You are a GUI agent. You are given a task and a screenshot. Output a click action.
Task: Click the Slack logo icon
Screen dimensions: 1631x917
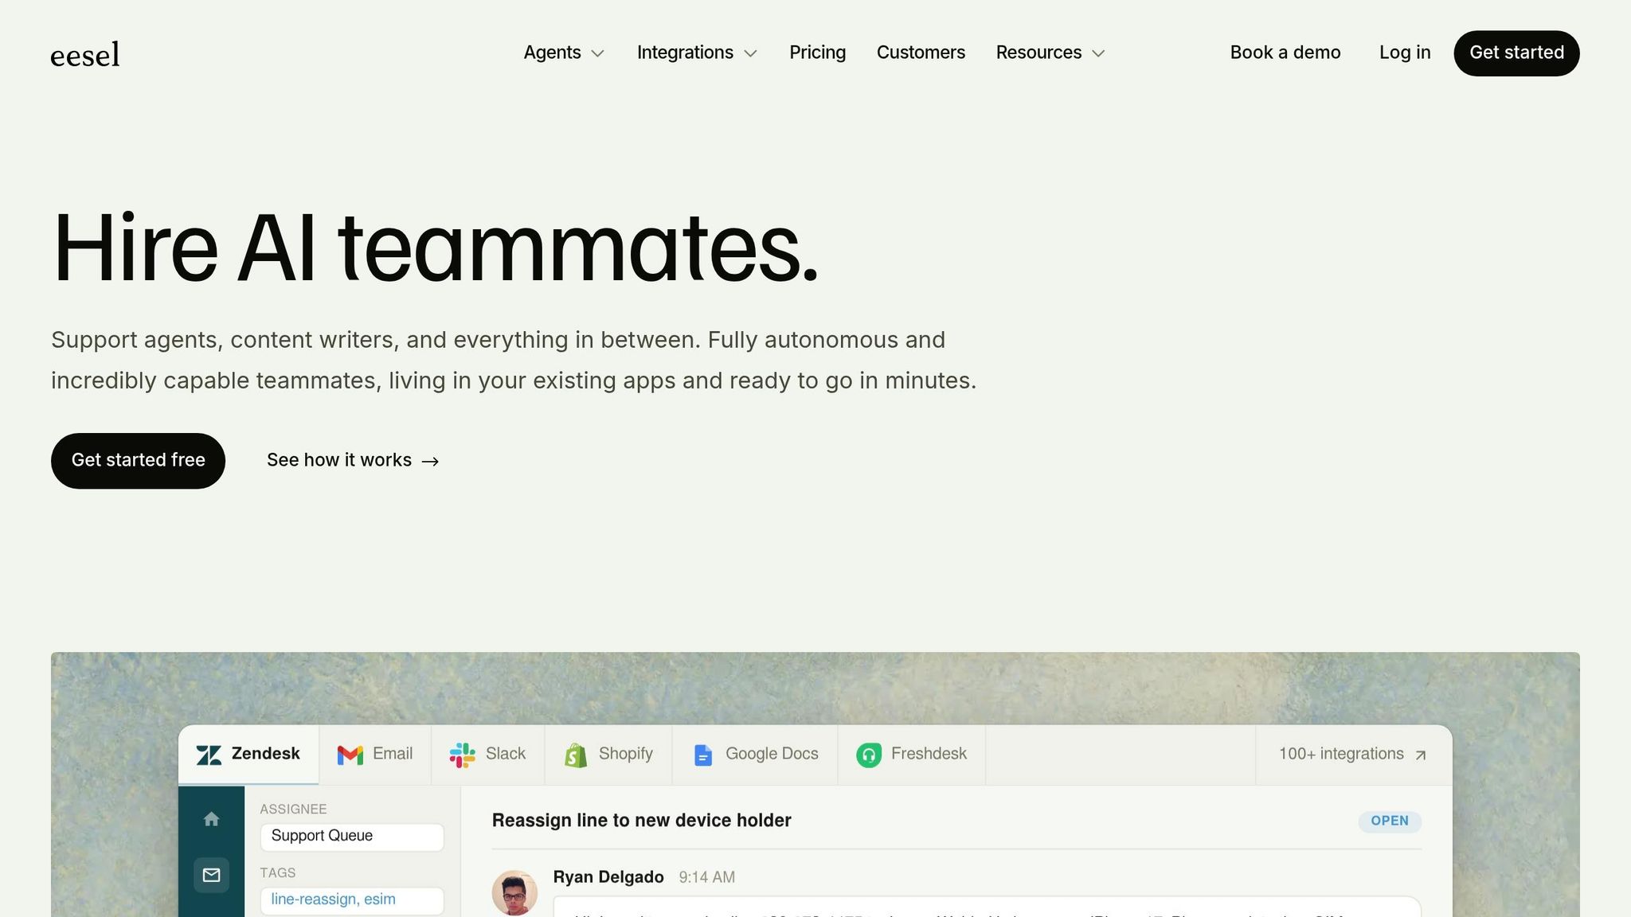(462, 755)
